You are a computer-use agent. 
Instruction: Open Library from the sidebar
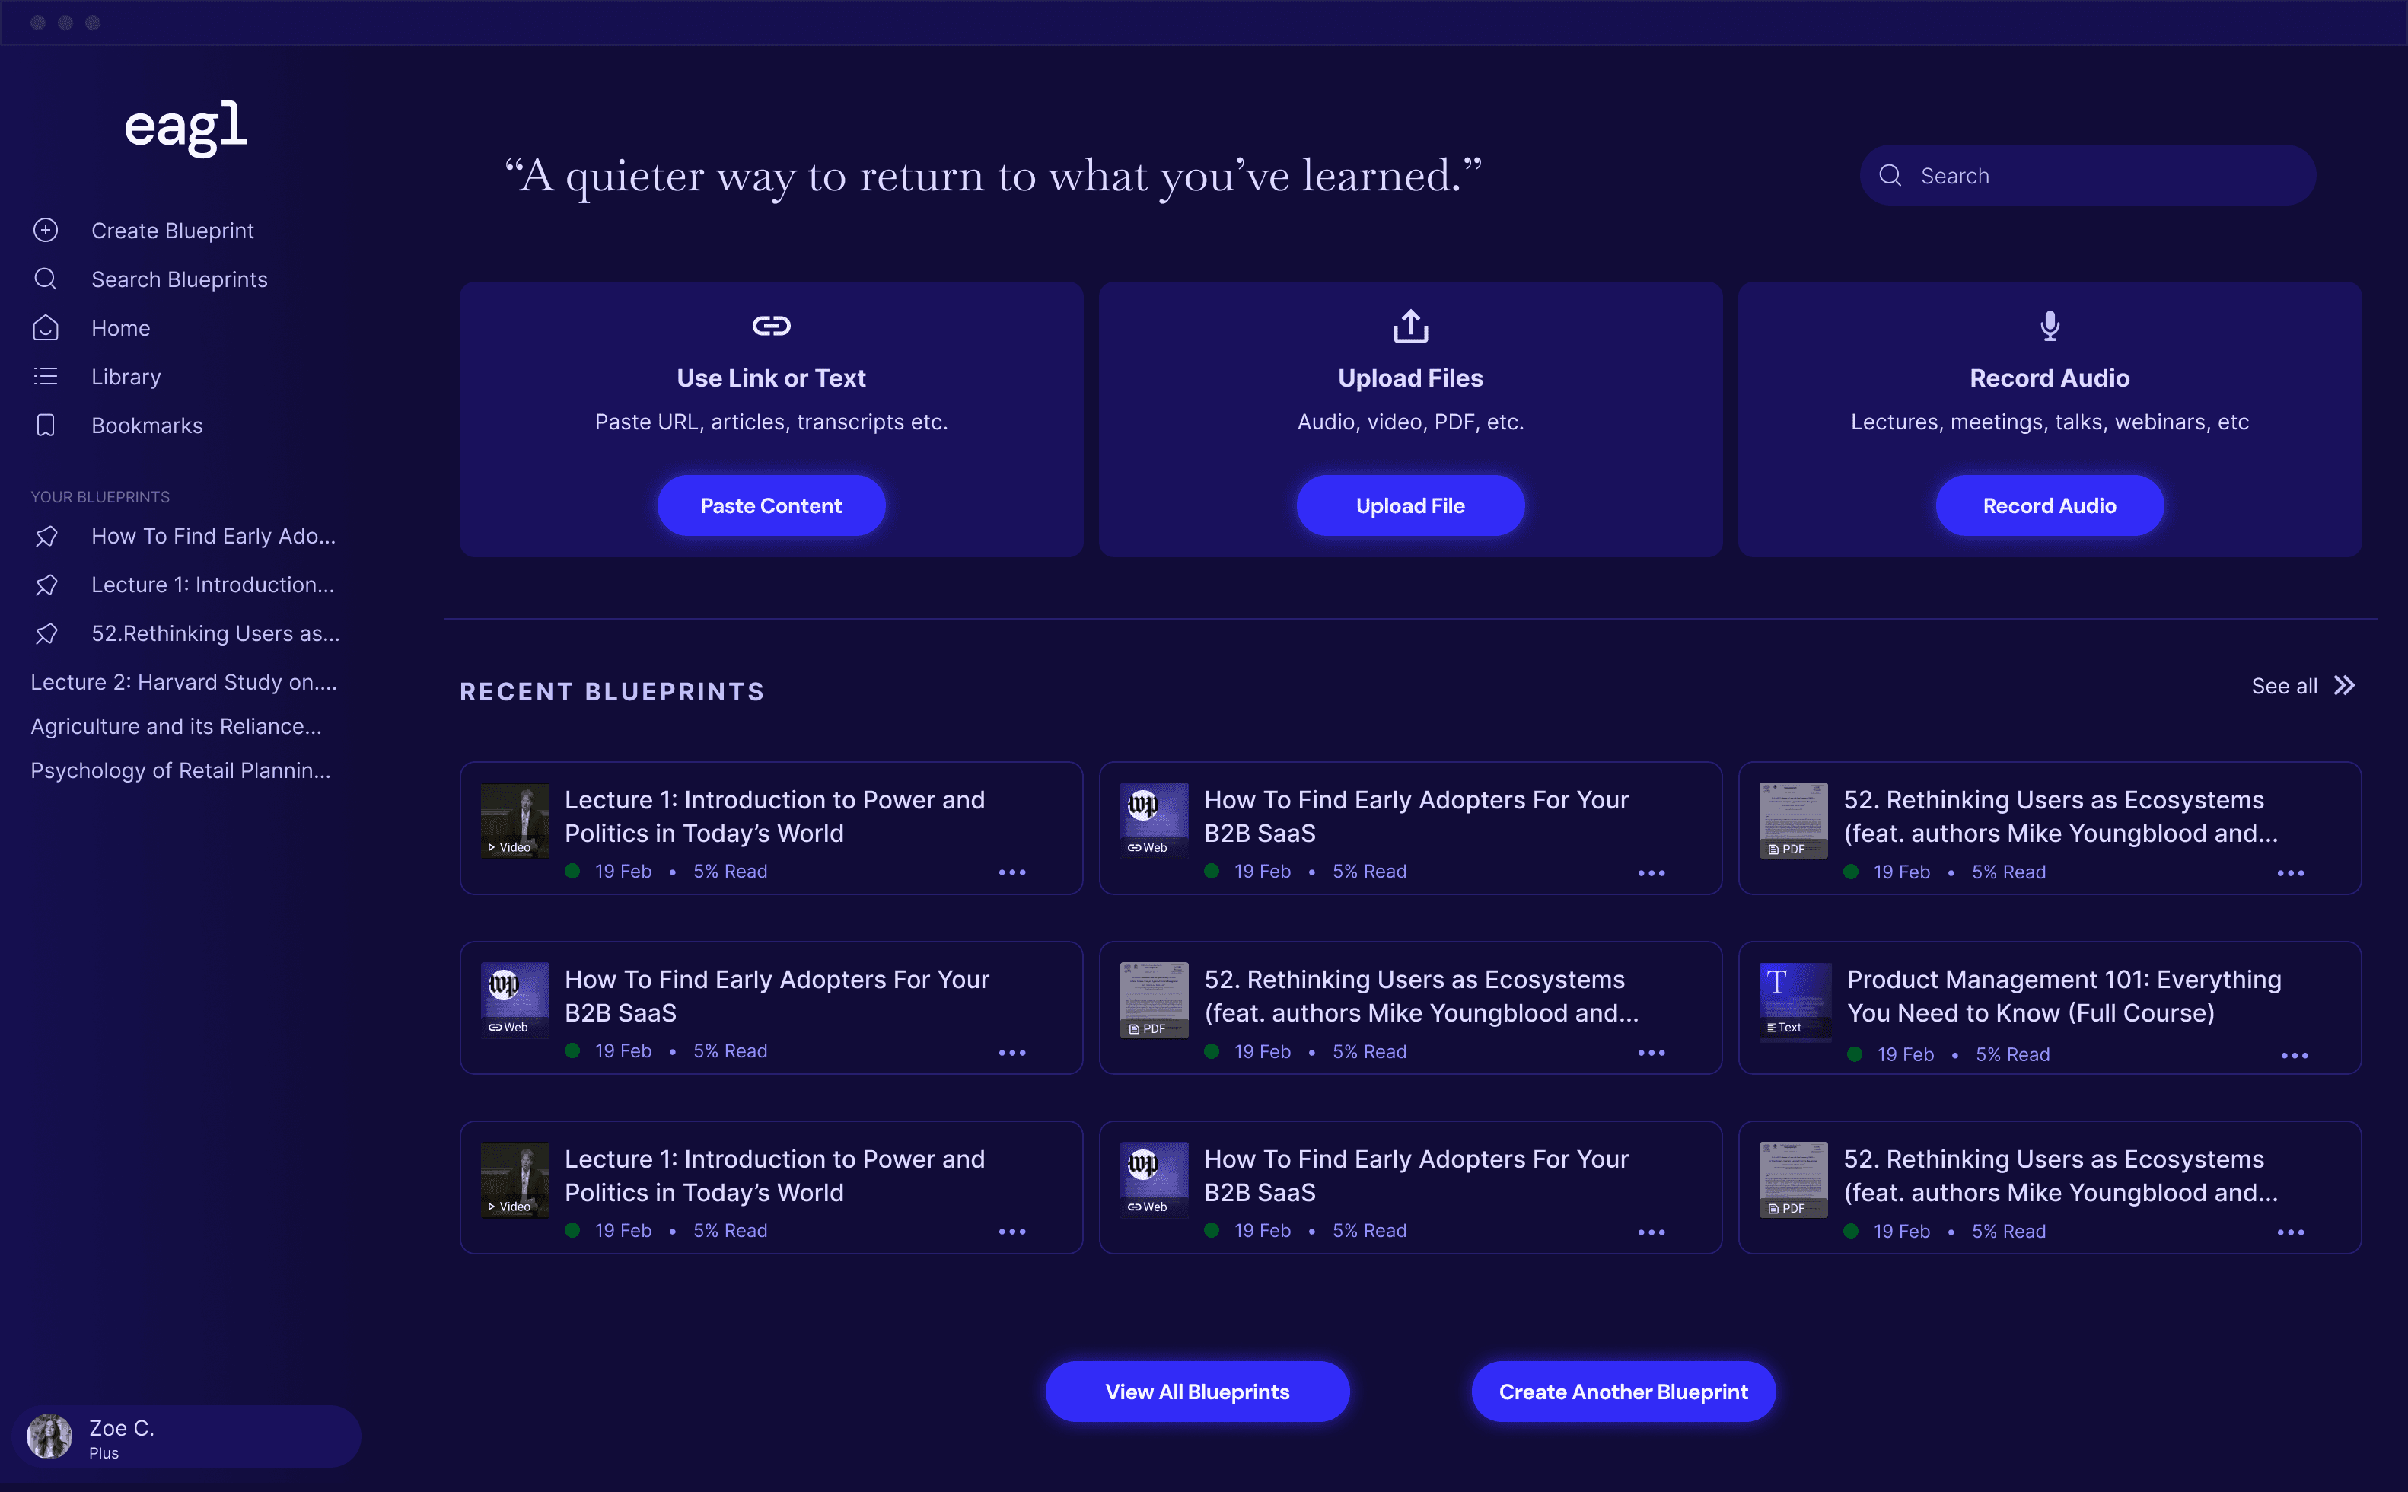click(126, 376)
